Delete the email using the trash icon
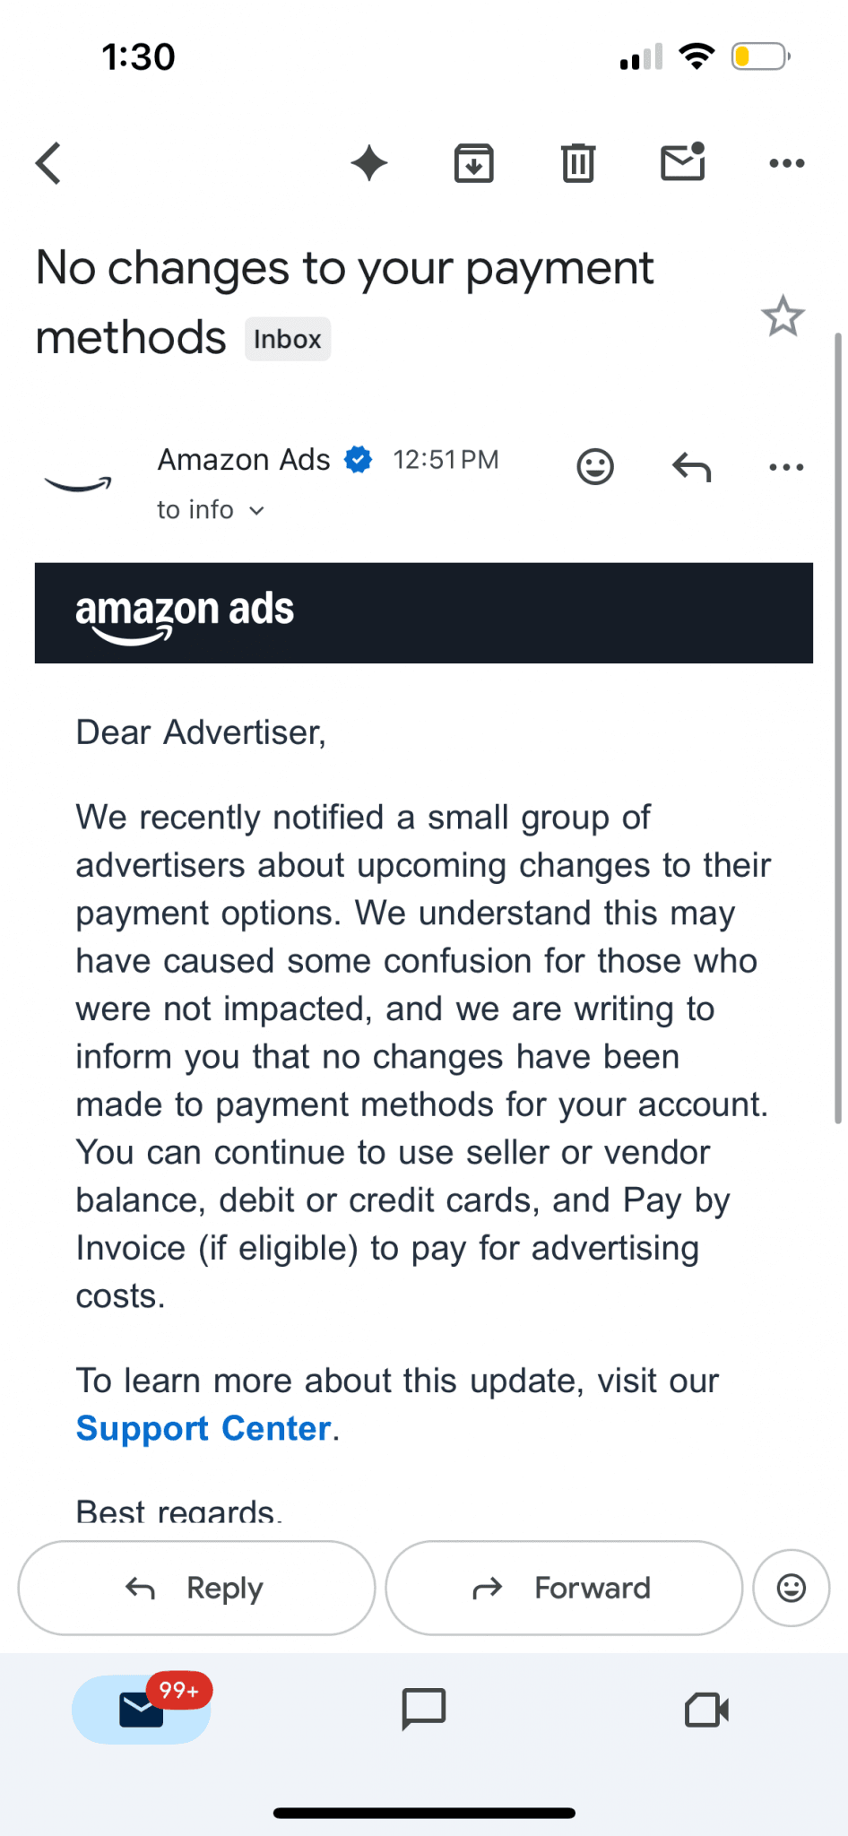 (578, 162)
